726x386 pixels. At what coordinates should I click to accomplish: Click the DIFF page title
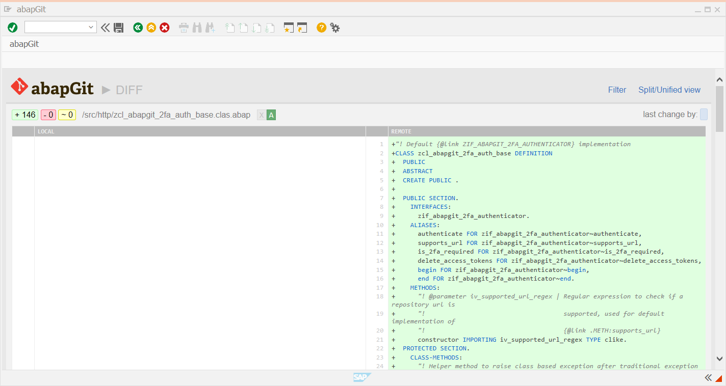[x=129, y=90]
